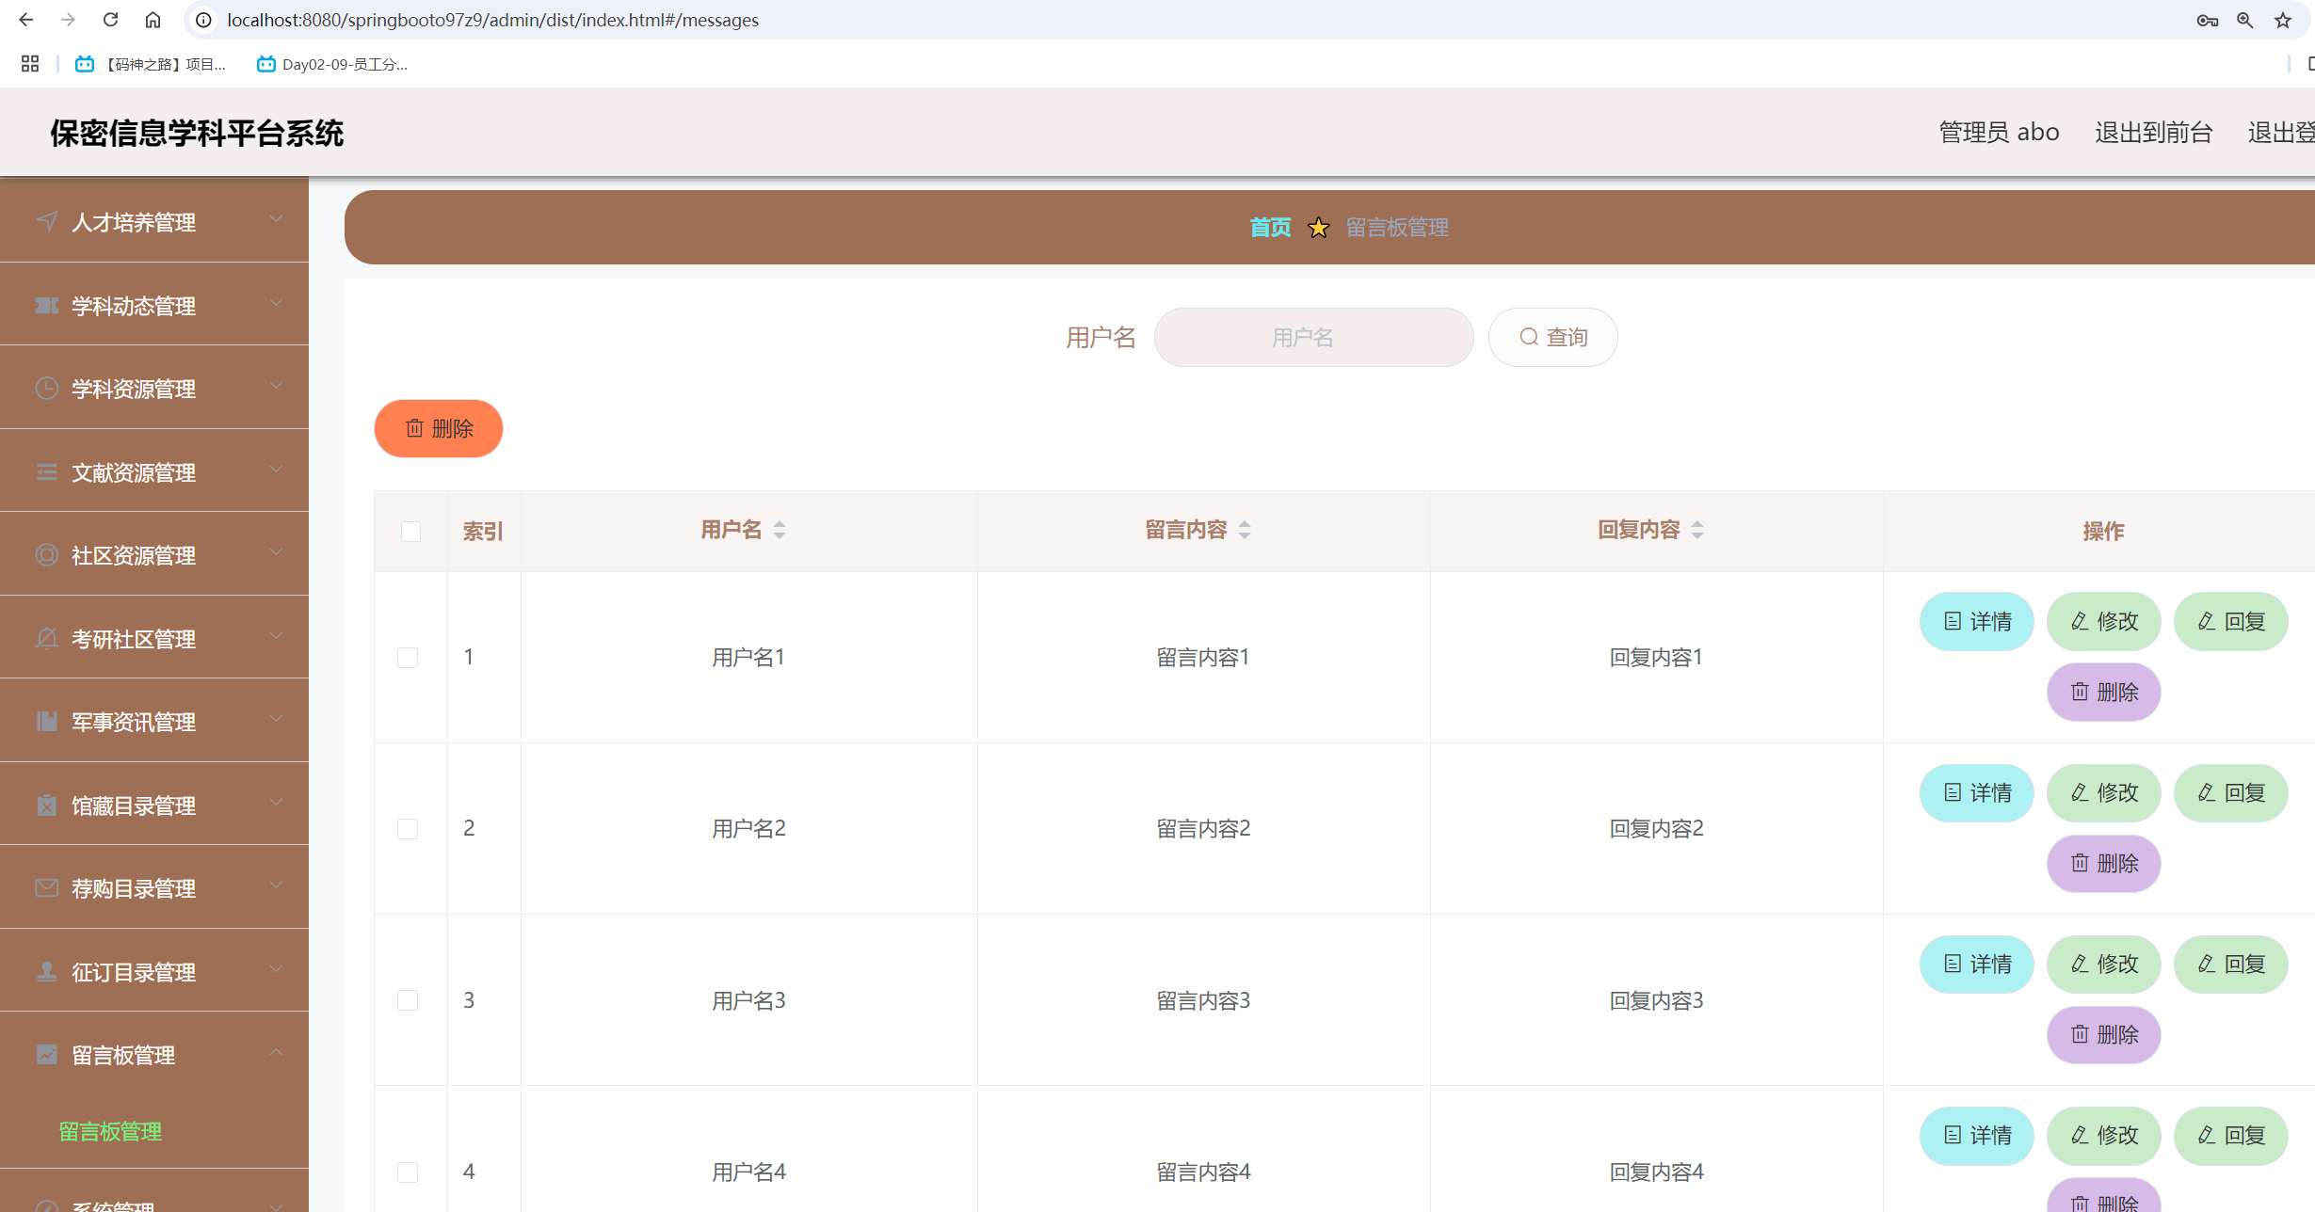Check the checkbox for row 用户名1

408,657
